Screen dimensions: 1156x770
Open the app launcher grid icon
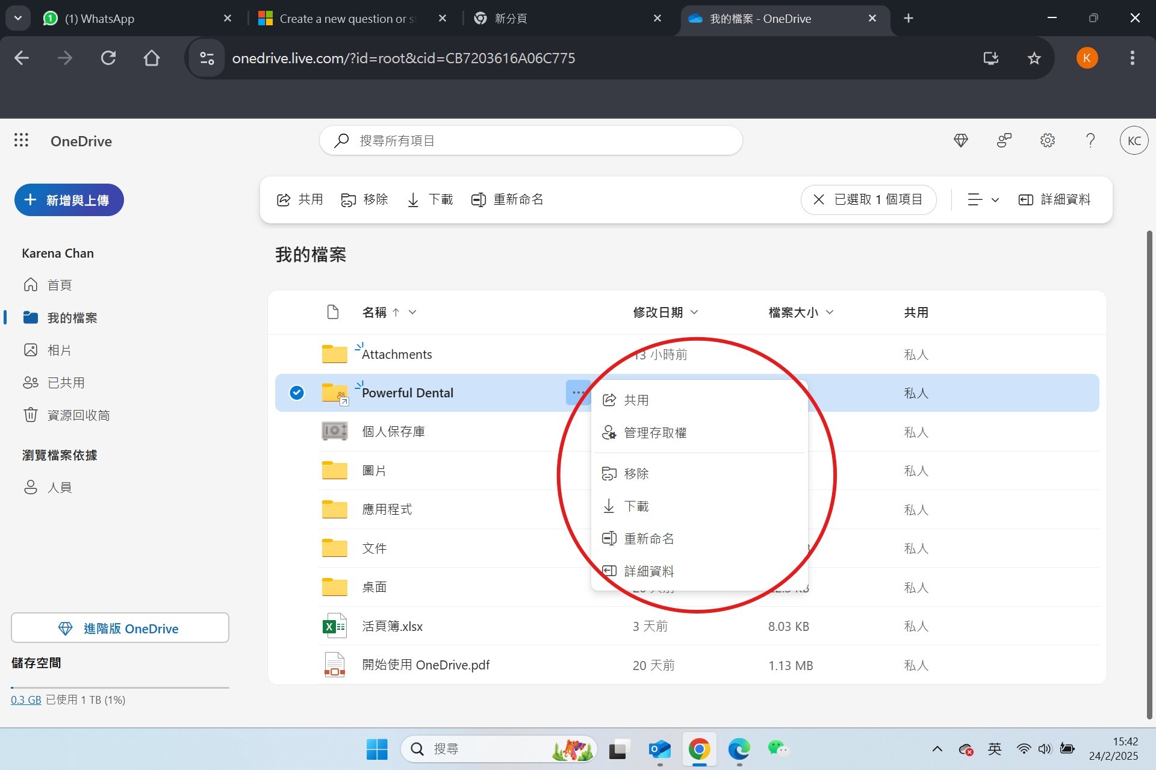[x=21, y=140]
